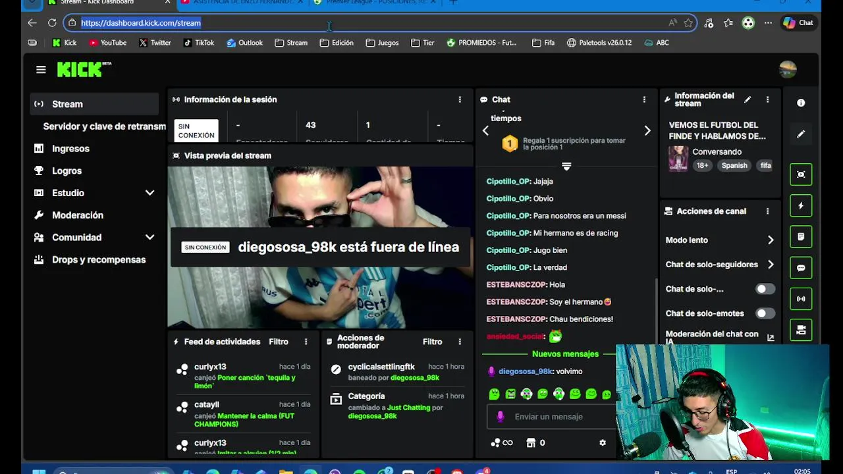Screen dimensions: 843x474
Task: Open the YouTube bookmark
Action: point(107,43)
